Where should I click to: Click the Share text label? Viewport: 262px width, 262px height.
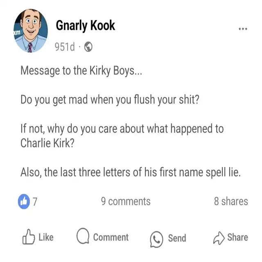coord(237,237)
